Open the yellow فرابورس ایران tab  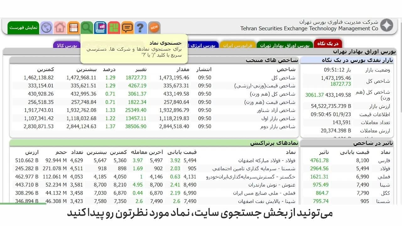point(237,46)
